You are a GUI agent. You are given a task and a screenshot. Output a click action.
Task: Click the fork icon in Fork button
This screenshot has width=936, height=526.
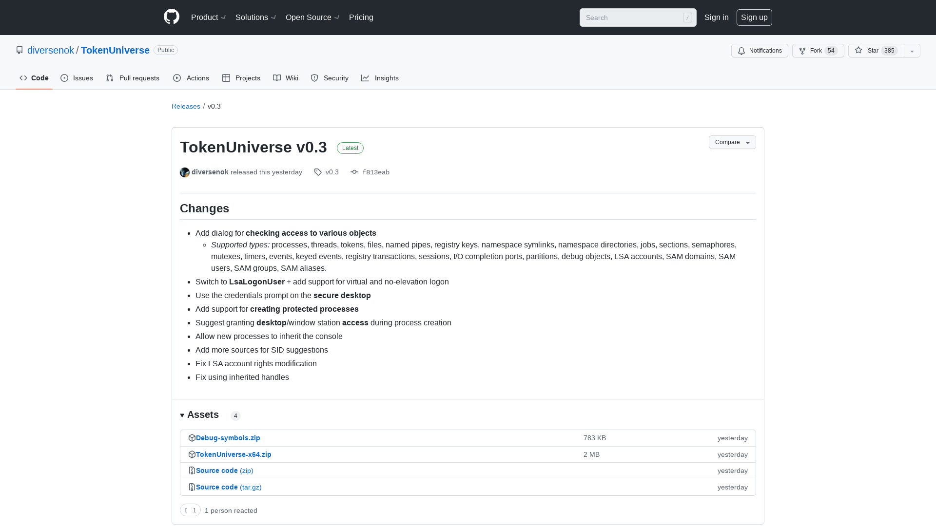click(x=802, y=51)
